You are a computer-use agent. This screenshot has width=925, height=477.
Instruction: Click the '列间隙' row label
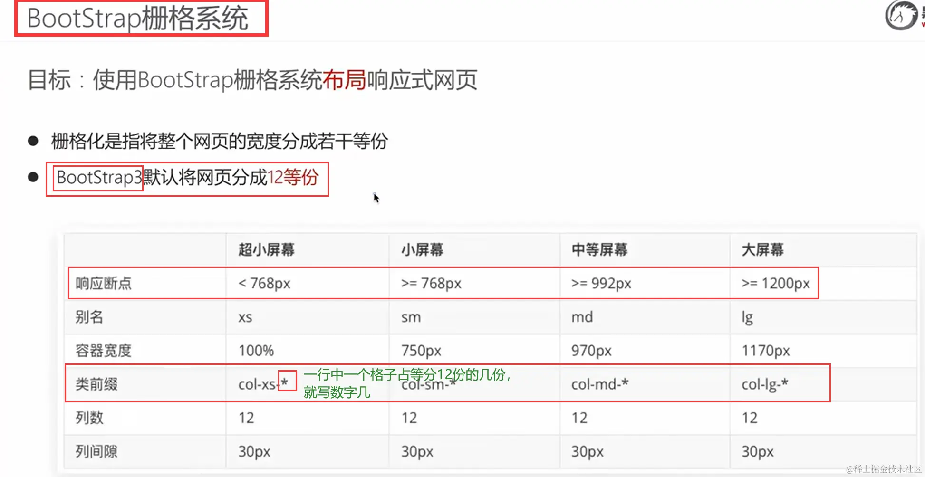click(96, 451)
